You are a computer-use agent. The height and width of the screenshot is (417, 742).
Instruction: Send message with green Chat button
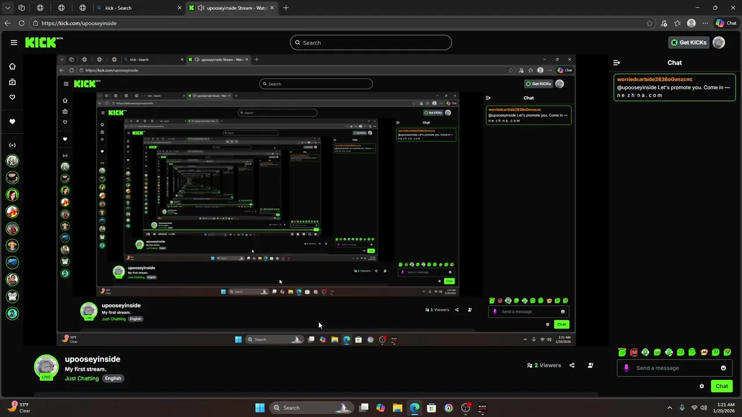point(722,386)
